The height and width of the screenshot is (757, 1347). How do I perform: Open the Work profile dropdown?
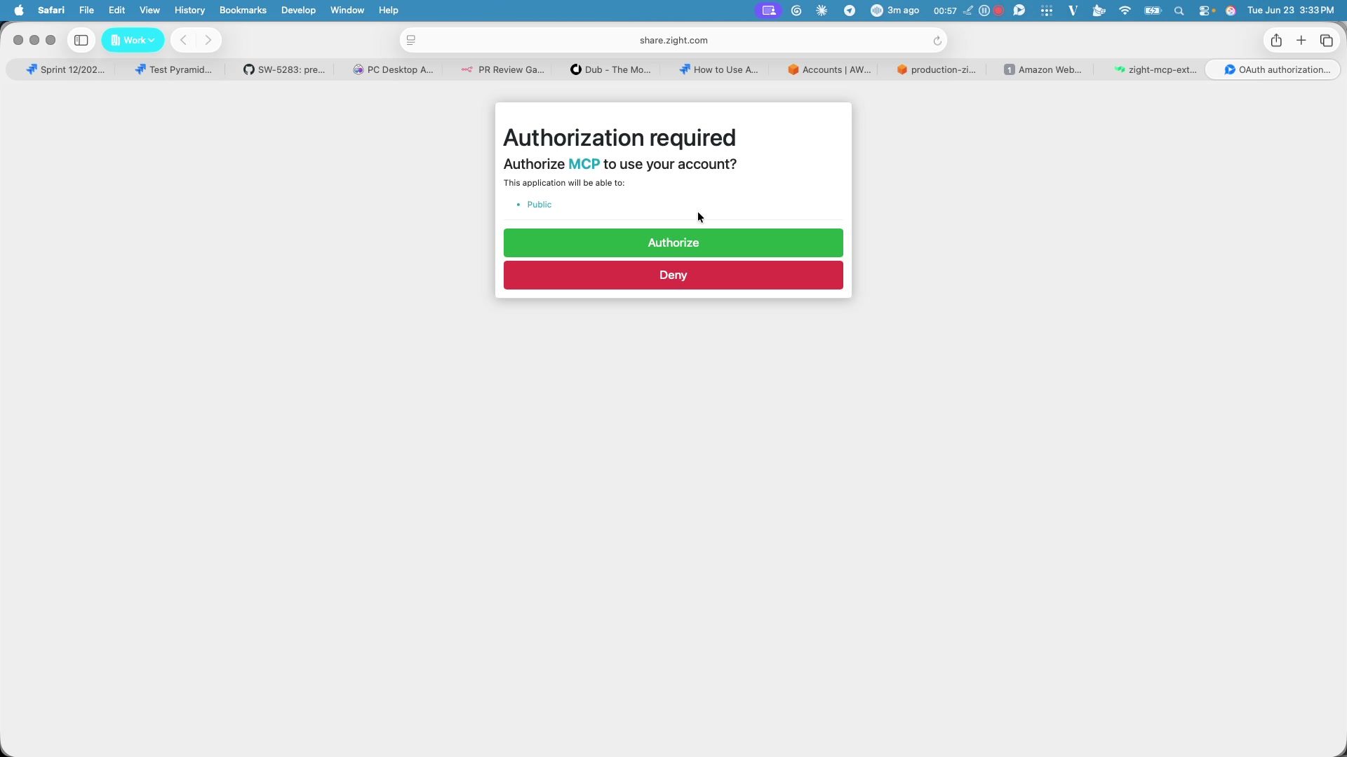pos(133,40)
